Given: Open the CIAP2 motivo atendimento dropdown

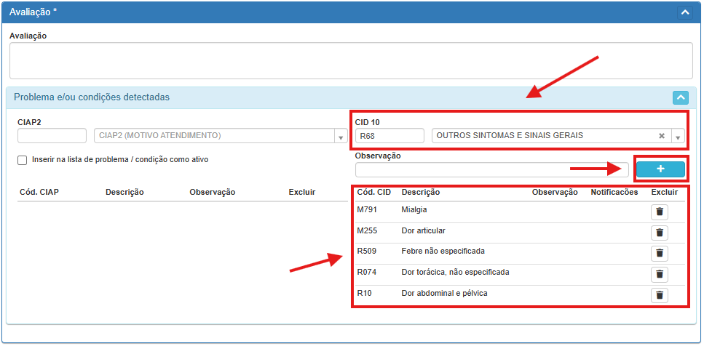Looking at the screenshot, I should (x=339, y=136).
